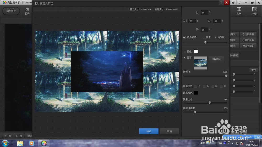Viewport: 262px width, 147px height.
Task: Click the black 阴影颜色 shadow color swatch
Action: 196,93
